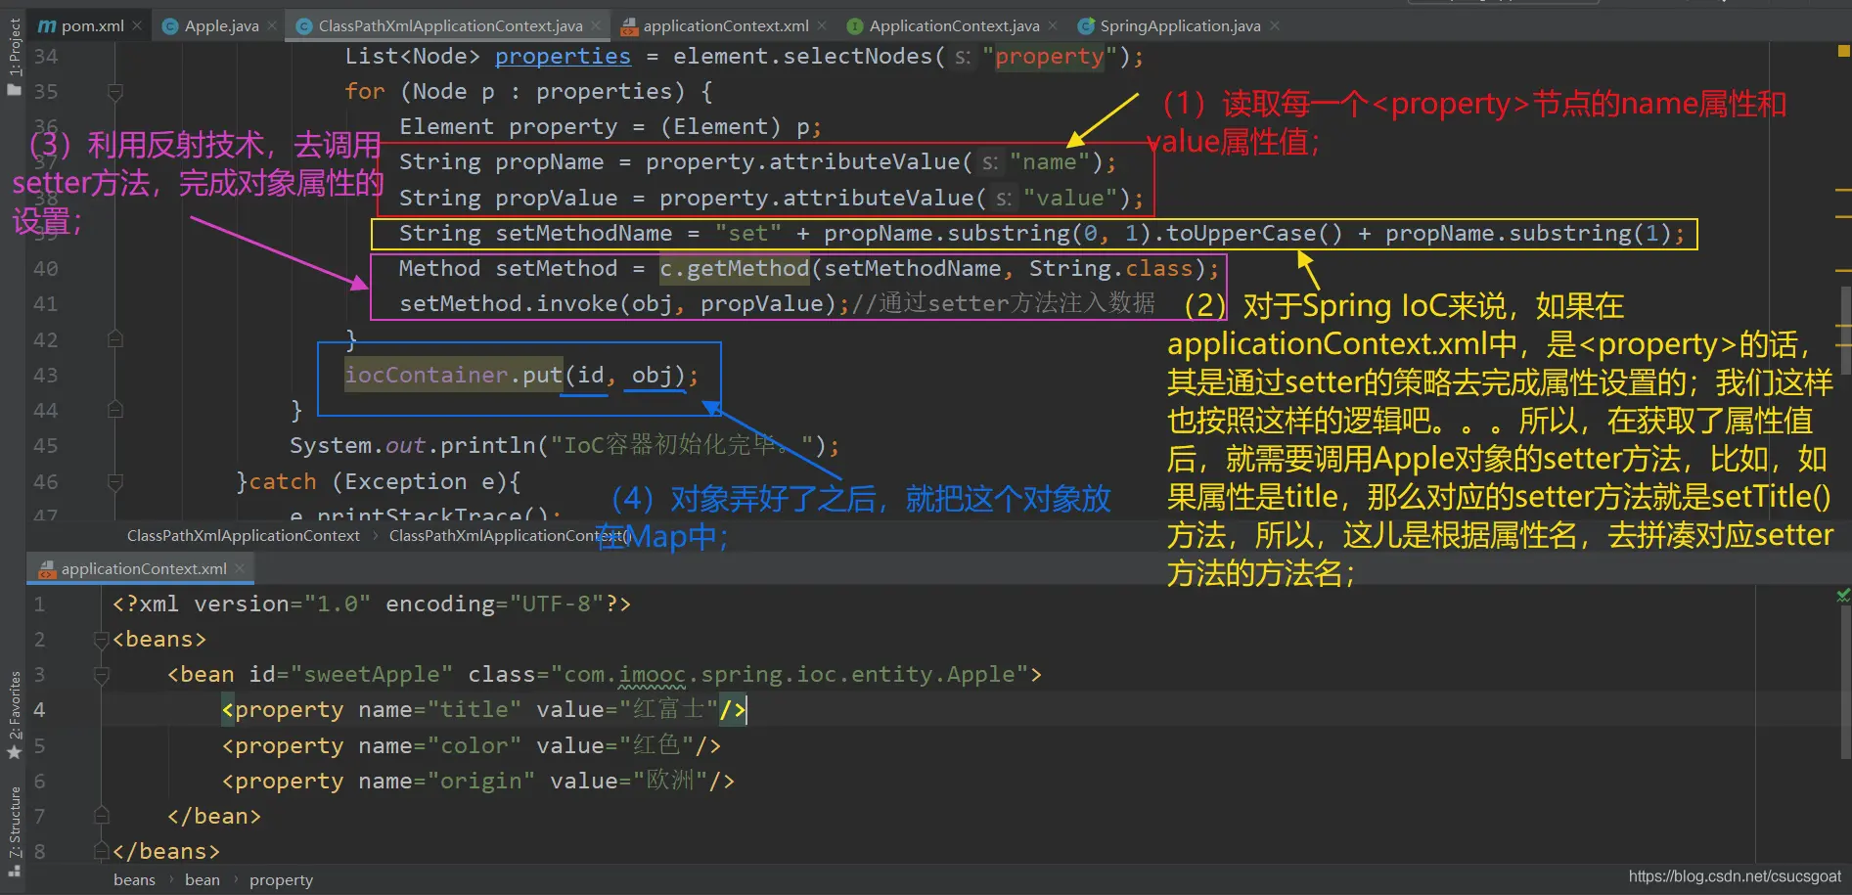Select the ClassPathXmlApplicationContext.java tab
Image resolution: width=1852 pixels, height=895 pixels.
[448, 26]
